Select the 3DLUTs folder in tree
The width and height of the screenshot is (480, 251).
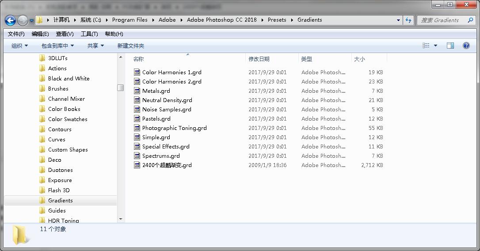point(57,58)
